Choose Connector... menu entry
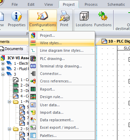Image resolution: width=130 pixels, height=140 pixels. pyautogui.click(x=62, y=74)
